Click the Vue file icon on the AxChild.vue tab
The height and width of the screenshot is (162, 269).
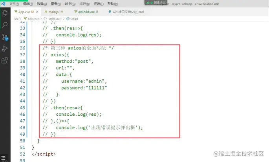point(76,12)
